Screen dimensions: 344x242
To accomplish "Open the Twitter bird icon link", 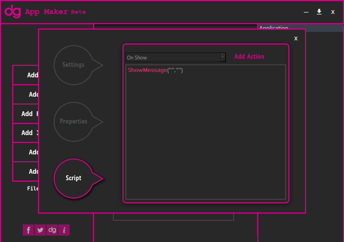I will tap(40, 230).
